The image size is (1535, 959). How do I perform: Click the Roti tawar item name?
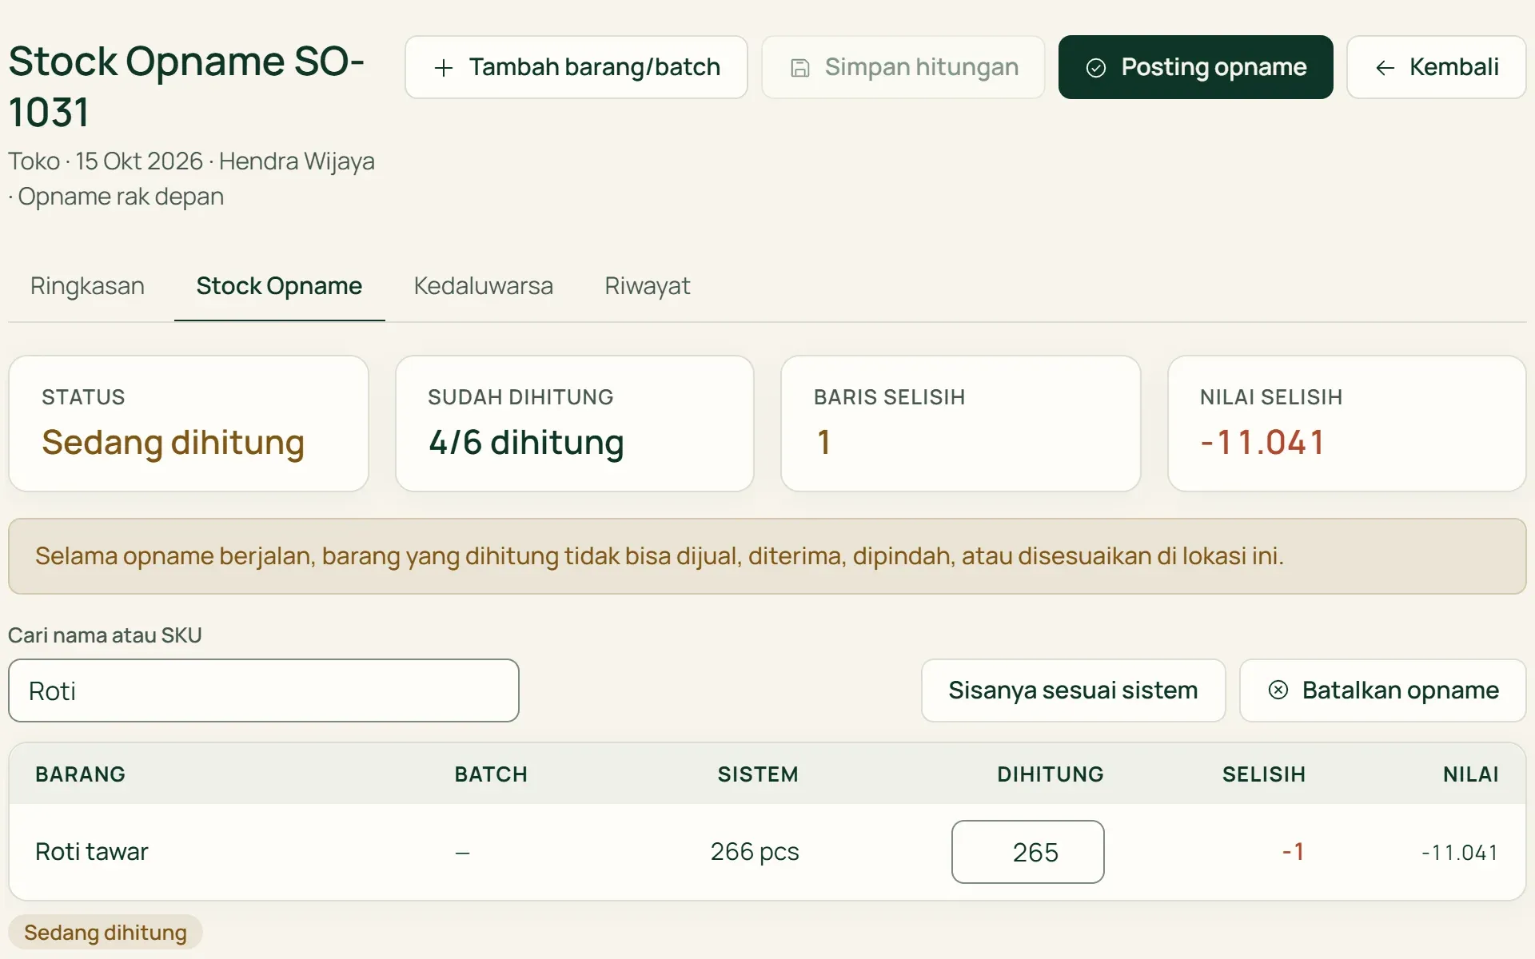point(92,852)
